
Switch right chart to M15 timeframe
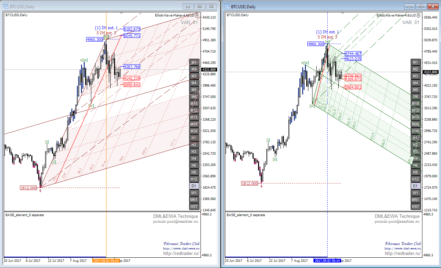416,117
